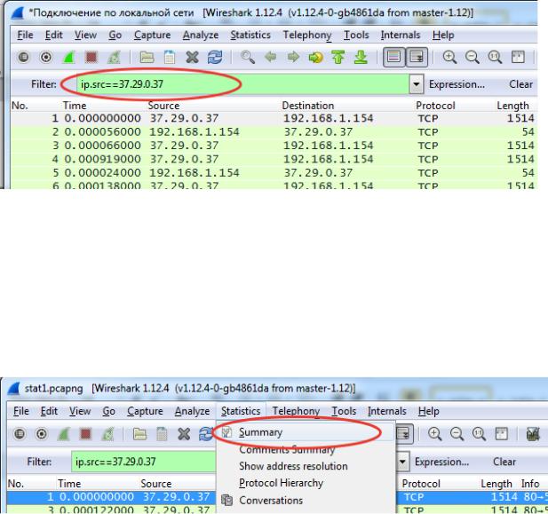Start a new capture in Подключение window
548x514 pixels.
coord(68,57)
